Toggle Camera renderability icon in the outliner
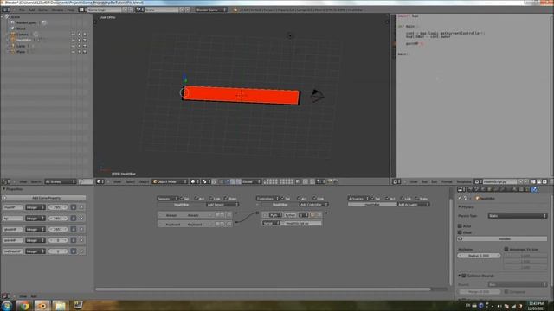Screen dimensions: 554x311 coord(85,35)
